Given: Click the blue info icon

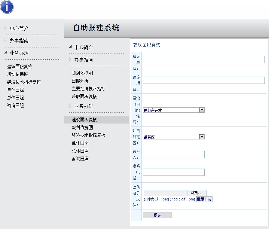Looking at the screenshot, I should (x=7, y=7).
